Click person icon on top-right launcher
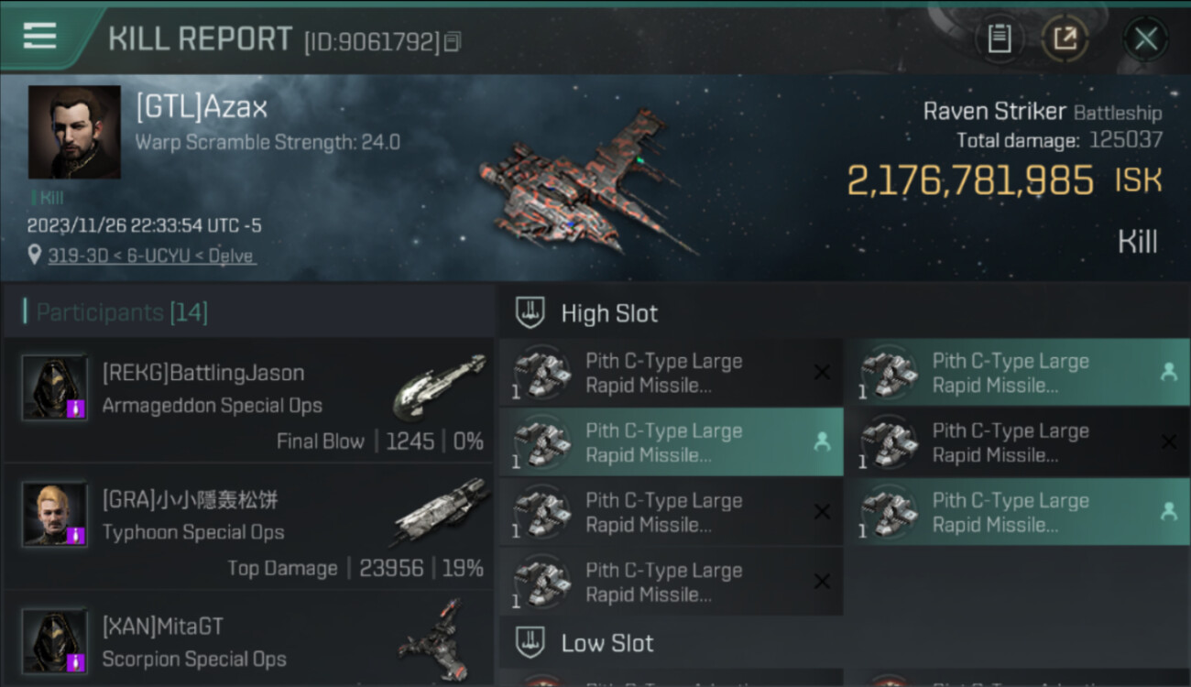 click(1168, 372)
